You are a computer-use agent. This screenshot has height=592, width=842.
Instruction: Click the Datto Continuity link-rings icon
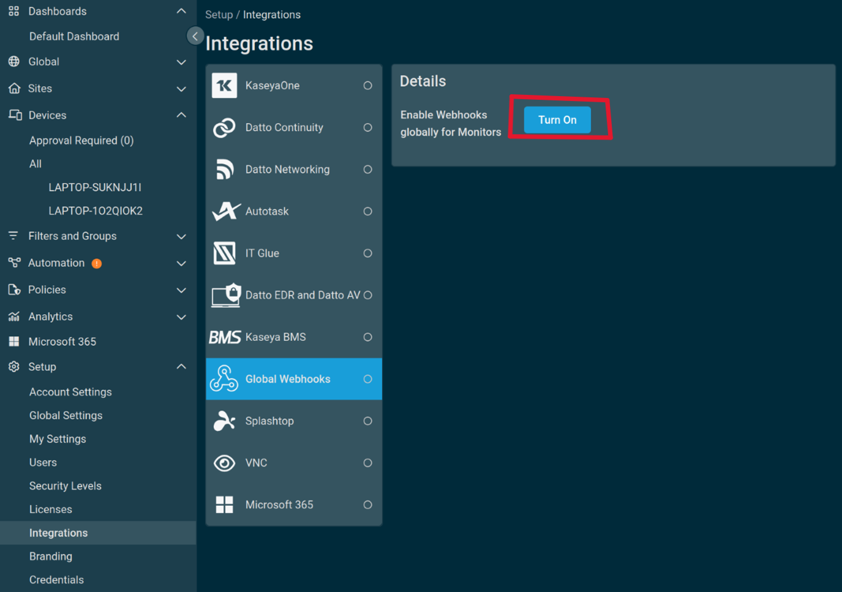pos(224,127)
